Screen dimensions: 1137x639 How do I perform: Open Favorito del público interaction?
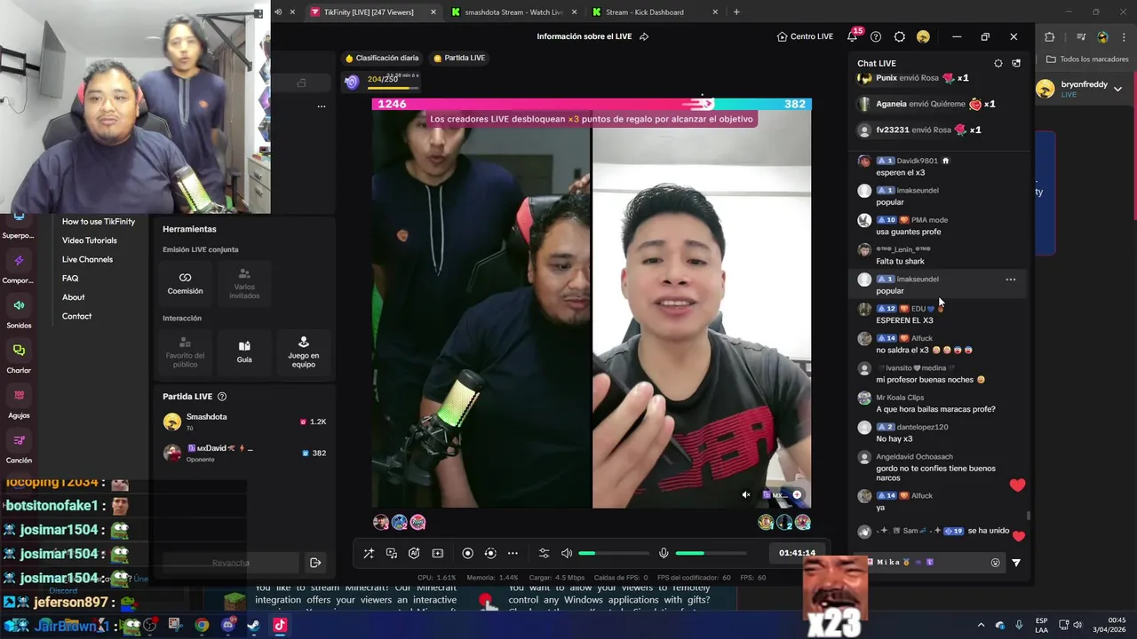(x=185, y=352)
